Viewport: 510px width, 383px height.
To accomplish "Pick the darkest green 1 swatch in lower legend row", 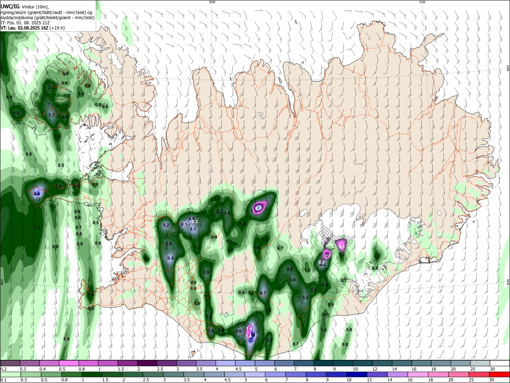I will coord(92,374).
